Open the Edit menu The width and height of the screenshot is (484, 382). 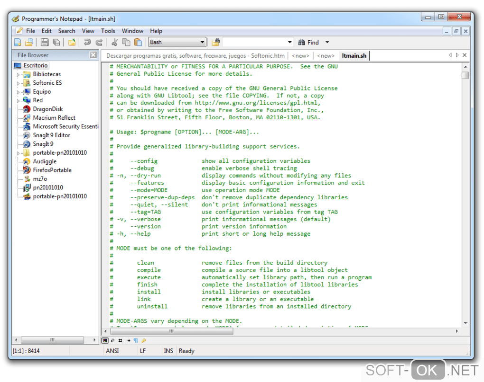tap(47, 31)
